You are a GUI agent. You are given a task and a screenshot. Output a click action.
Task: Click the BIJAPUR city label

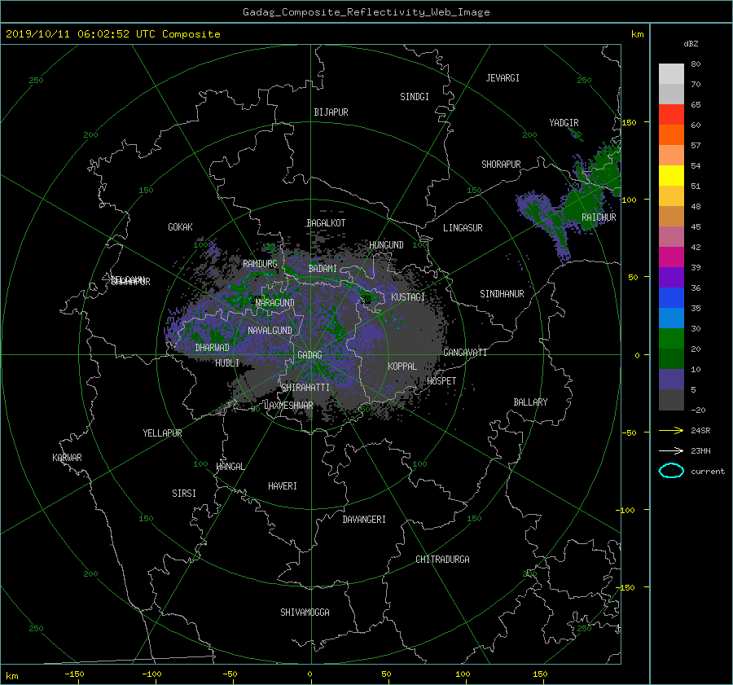(331, 112)
